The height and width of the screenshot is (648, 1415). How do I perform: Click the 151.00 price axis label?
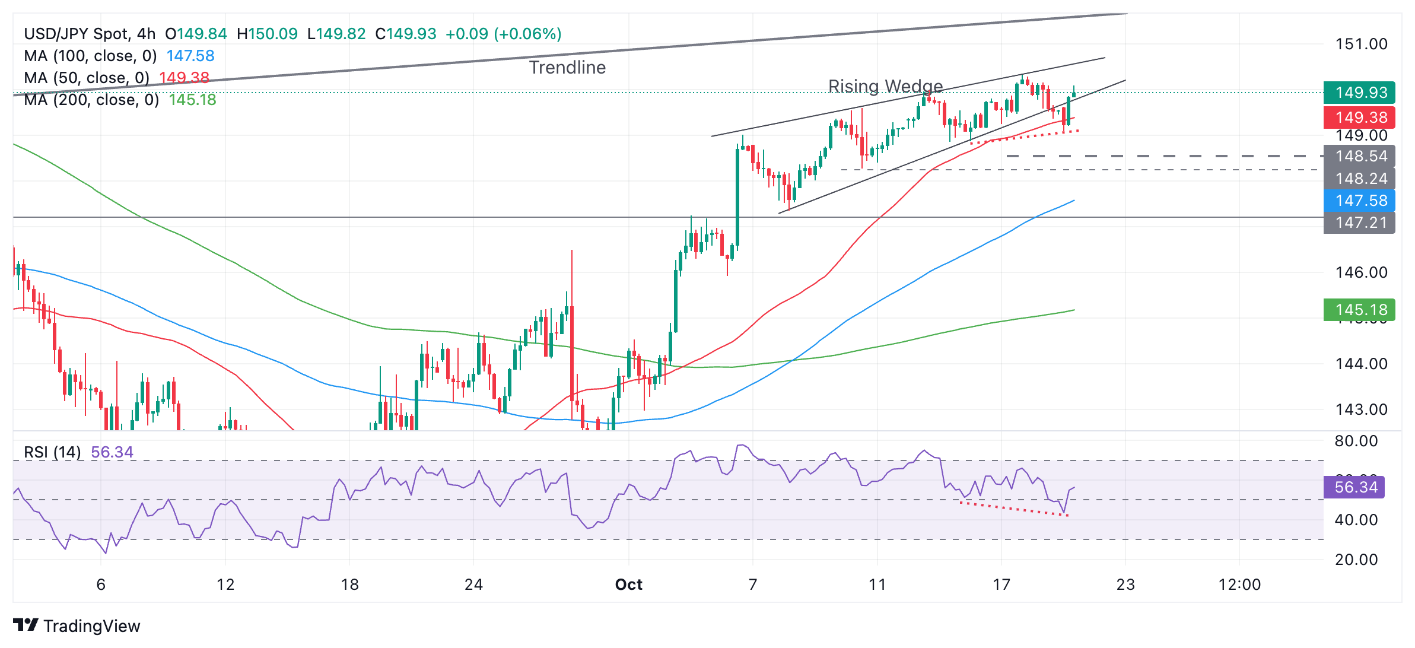coord(1361,44)
